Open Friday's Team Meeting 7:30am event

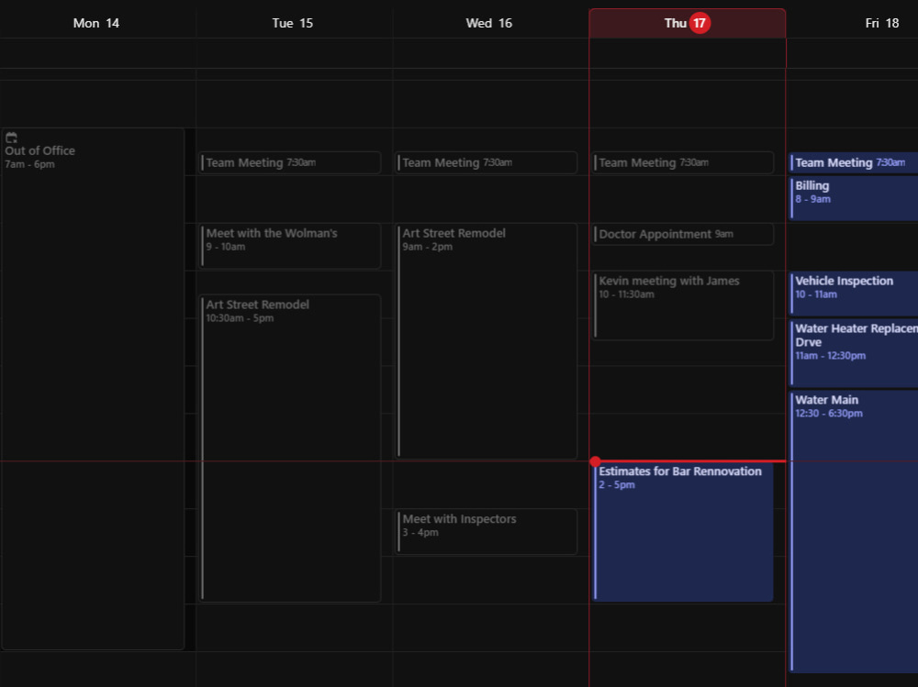pyautogui.click(x=854, y=162)
